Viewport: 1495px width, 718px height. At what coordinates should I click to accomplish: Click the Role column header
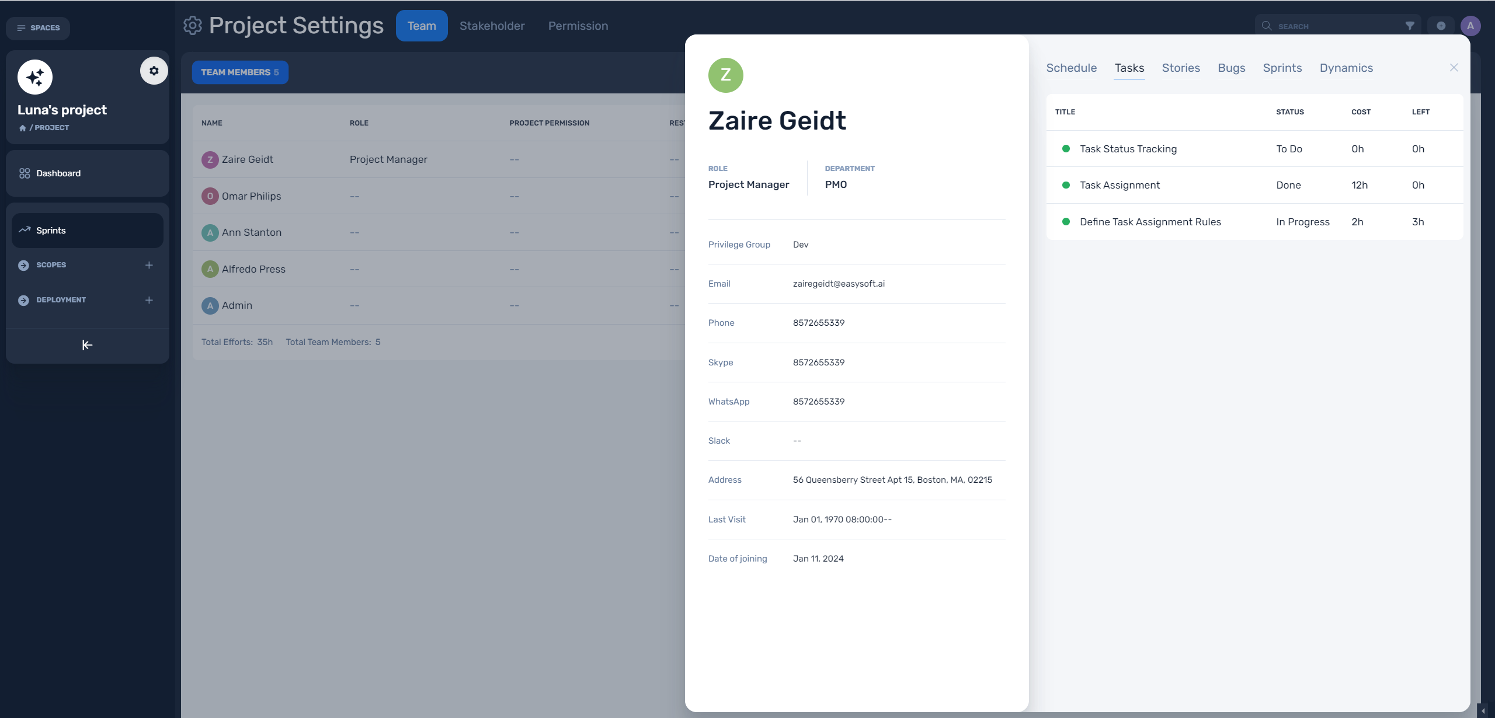[359, 123]
